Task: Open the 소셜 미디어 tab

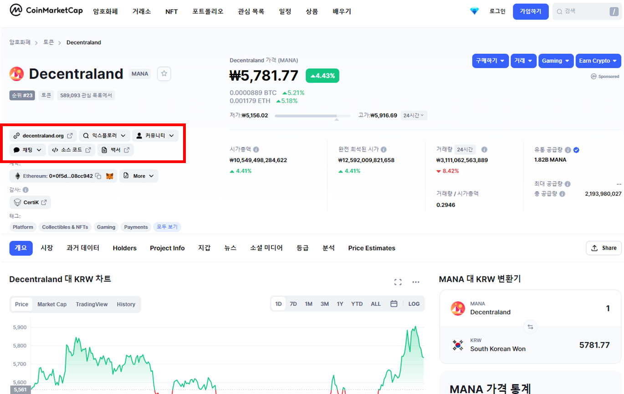Action: pos(266,248)
